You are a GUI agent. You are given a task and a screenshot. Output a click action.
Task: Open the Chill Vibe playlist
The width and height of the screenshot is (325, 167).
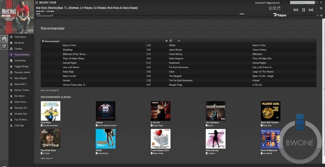click(x=19, y=125)
